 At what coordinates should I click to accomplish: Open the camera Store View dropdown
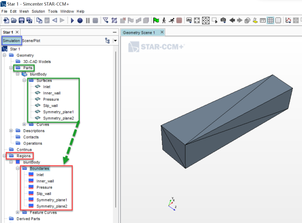click(x=223, y=20)
